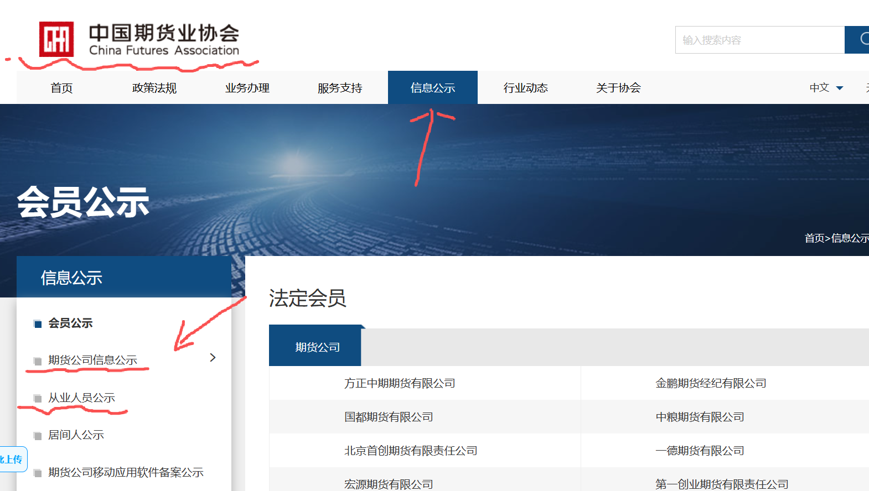
Task: Switch to the 期货公司 tab
Action: click(x=317, y=347)
